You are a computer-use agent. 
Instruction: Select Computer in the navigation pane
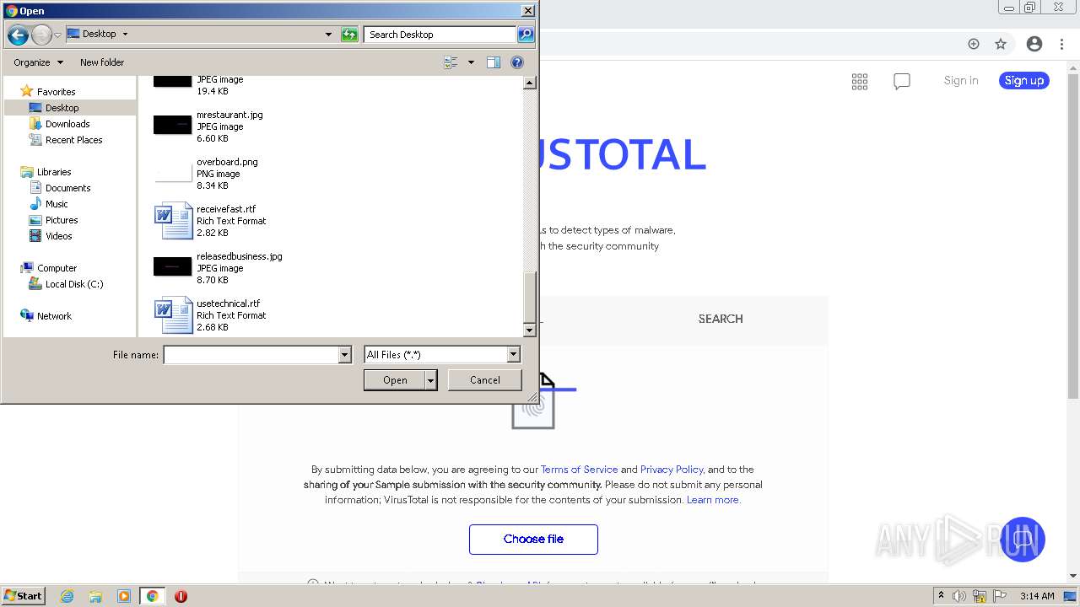[x=57, y=268]
